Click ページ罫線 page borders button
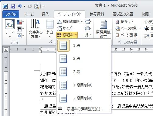153x116 pixels. (127, 35)
